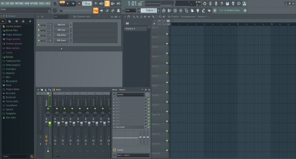Image resolution: width=296 pixels, height=159 pixels.
Task: Select Pattern 1 in the picker list
Action: [x=135, y=29]
